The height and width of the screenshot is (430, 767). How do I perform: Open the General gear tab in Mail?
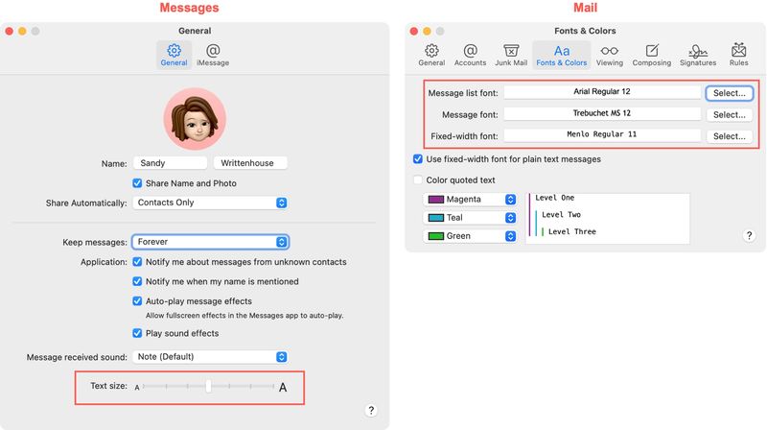coord(431,55)
